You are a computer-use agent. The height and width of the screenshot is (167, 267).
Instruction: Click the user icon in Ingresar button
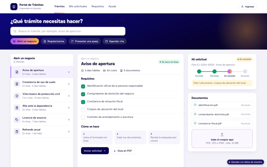click(242, 7)
